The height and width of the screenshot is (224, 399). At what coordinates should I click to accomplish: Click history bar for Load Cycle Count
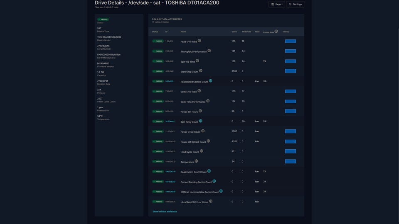click(x=291, y=151)
